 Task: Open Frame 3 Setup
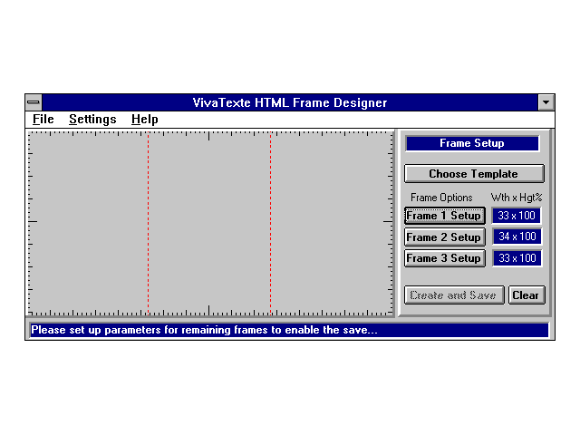tap(444, 258)
